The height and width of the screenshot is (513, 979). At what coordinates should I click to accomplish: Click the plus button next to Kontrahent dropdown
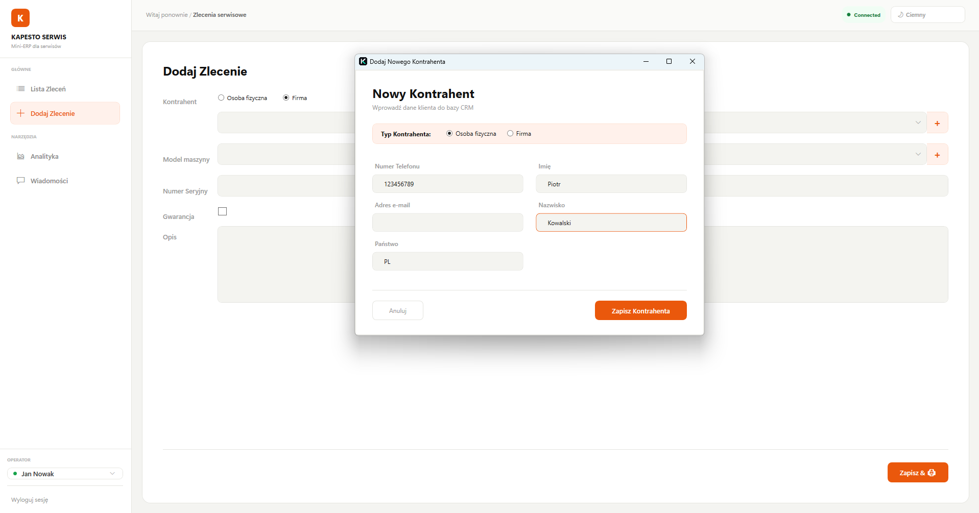pos(937,123)
